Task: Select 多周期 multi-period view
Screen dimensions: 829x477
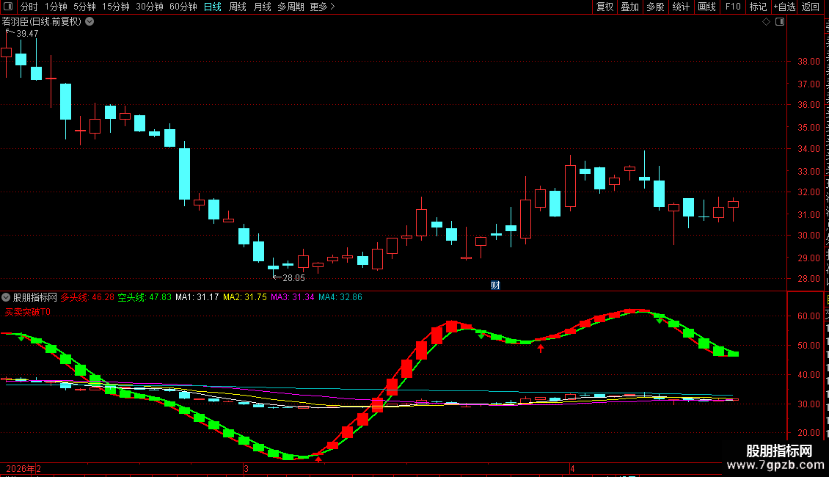Action: [x=291, y=7]
